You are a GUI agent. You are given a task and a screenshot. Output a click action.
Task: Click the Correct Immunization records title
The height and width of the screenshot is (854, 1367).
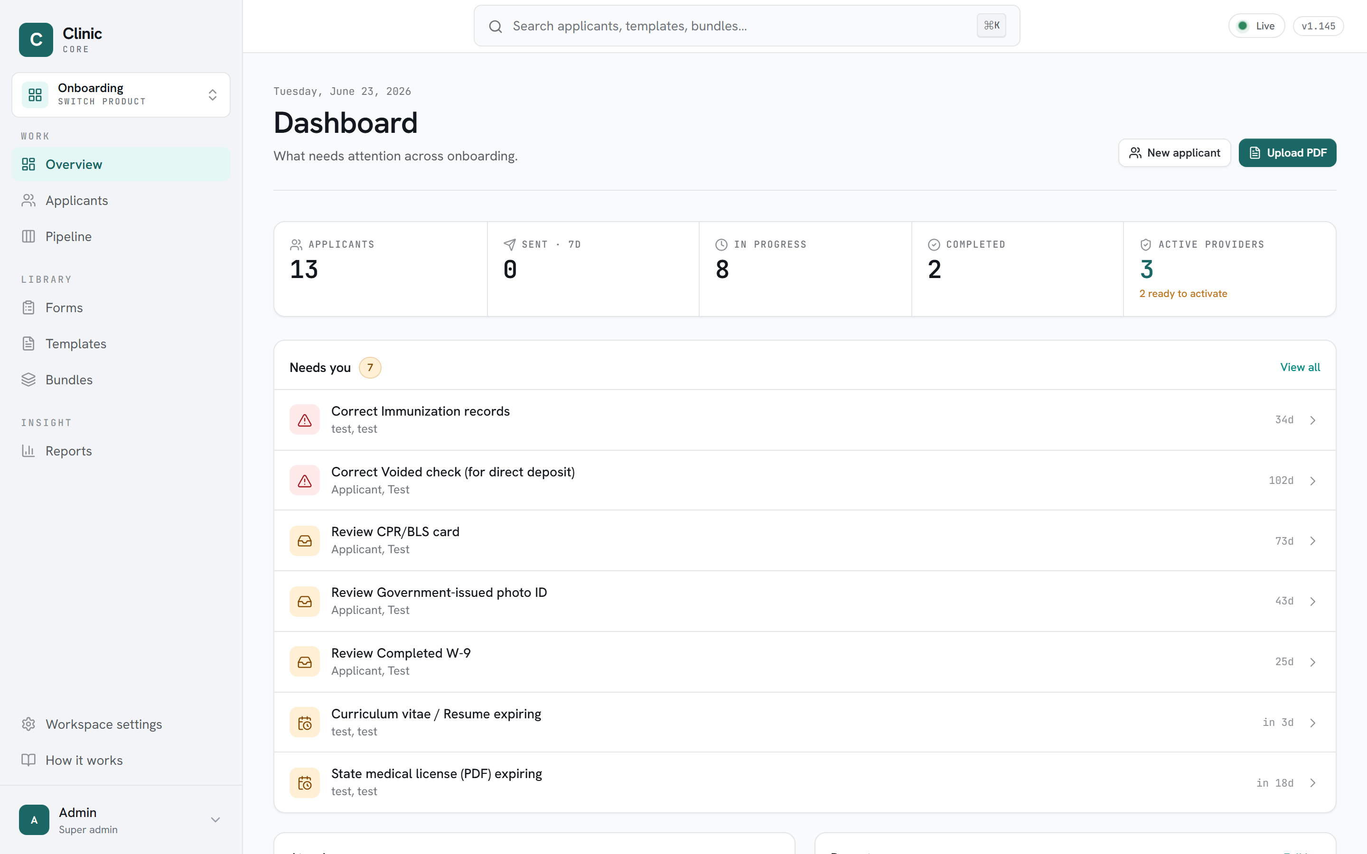(x=420, y=411)
